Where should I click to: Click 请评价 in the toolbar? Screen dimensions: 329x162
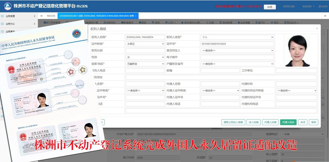tap(260, 22)
